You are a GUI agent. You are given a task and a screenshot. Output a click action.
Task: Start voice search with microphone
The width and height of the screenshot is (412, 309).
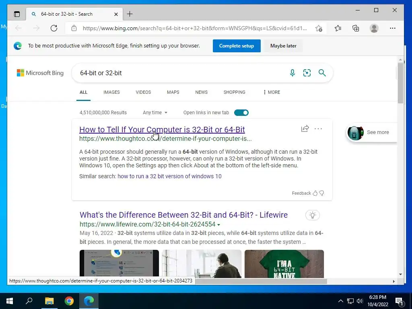[x=292, y=73]
